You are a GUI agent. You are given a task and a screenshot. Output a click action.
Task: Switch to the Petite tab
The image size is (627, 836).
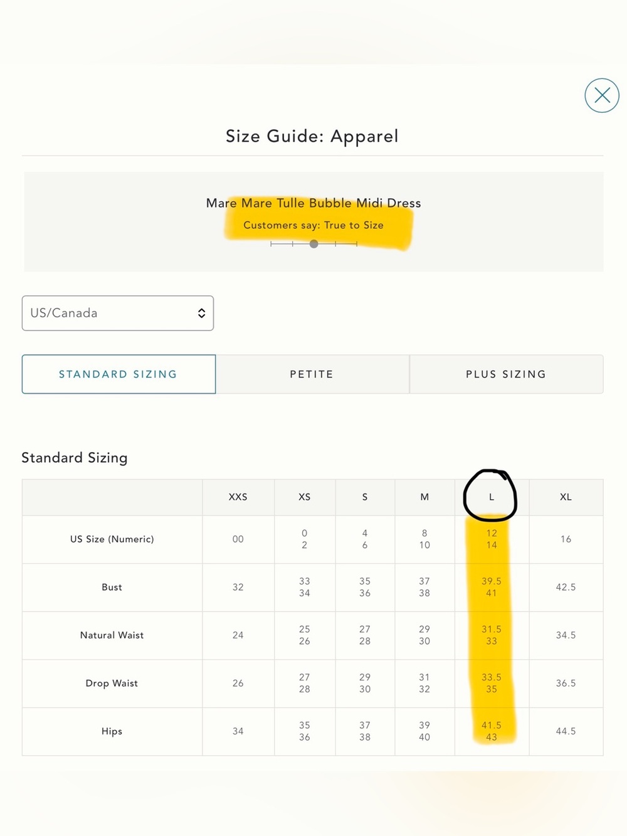coord(312,374)
